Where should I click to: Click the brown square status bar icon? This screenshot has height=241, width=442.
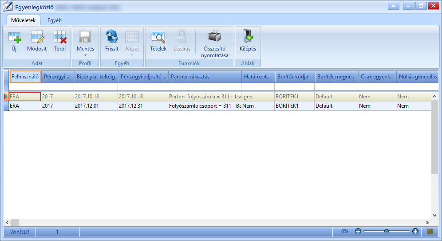coord(430,231)
